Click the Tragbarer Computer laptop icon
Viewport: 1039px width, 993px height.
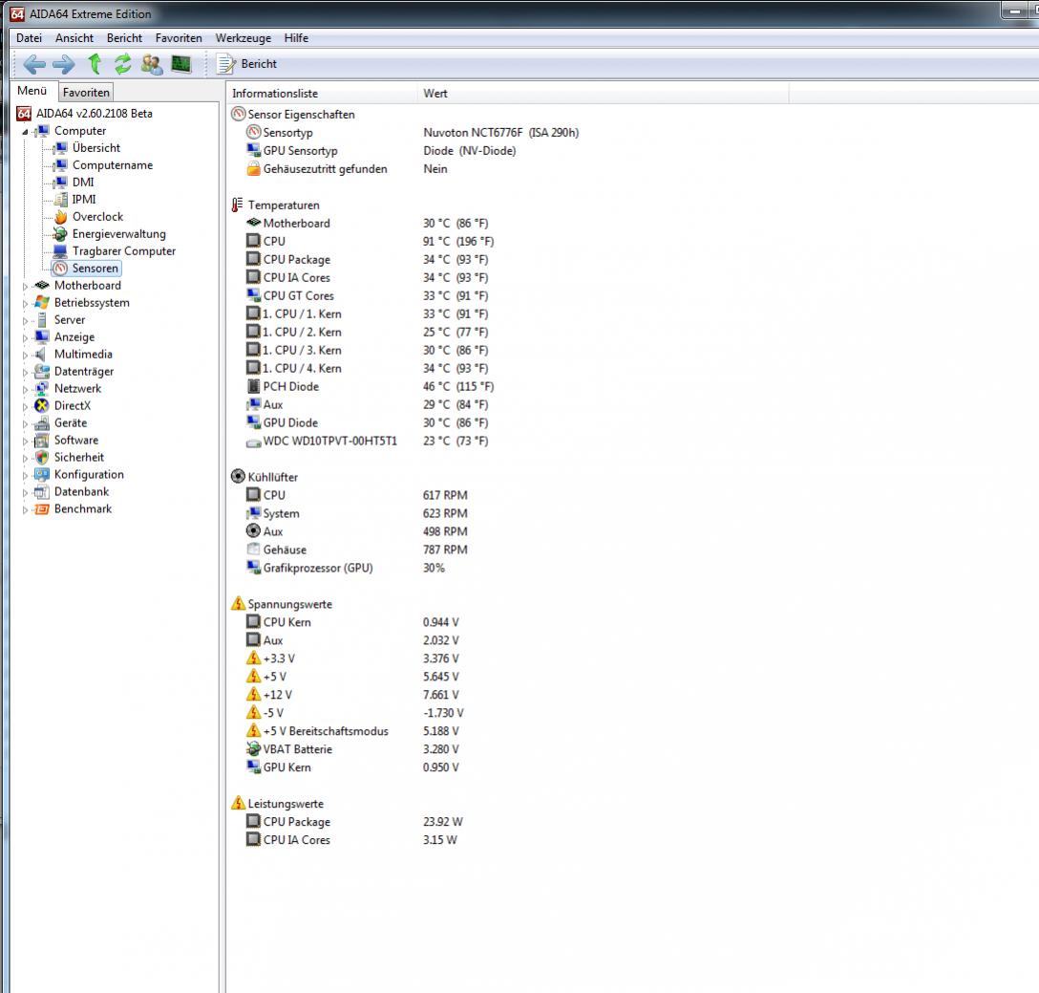[x=60, y=251]
